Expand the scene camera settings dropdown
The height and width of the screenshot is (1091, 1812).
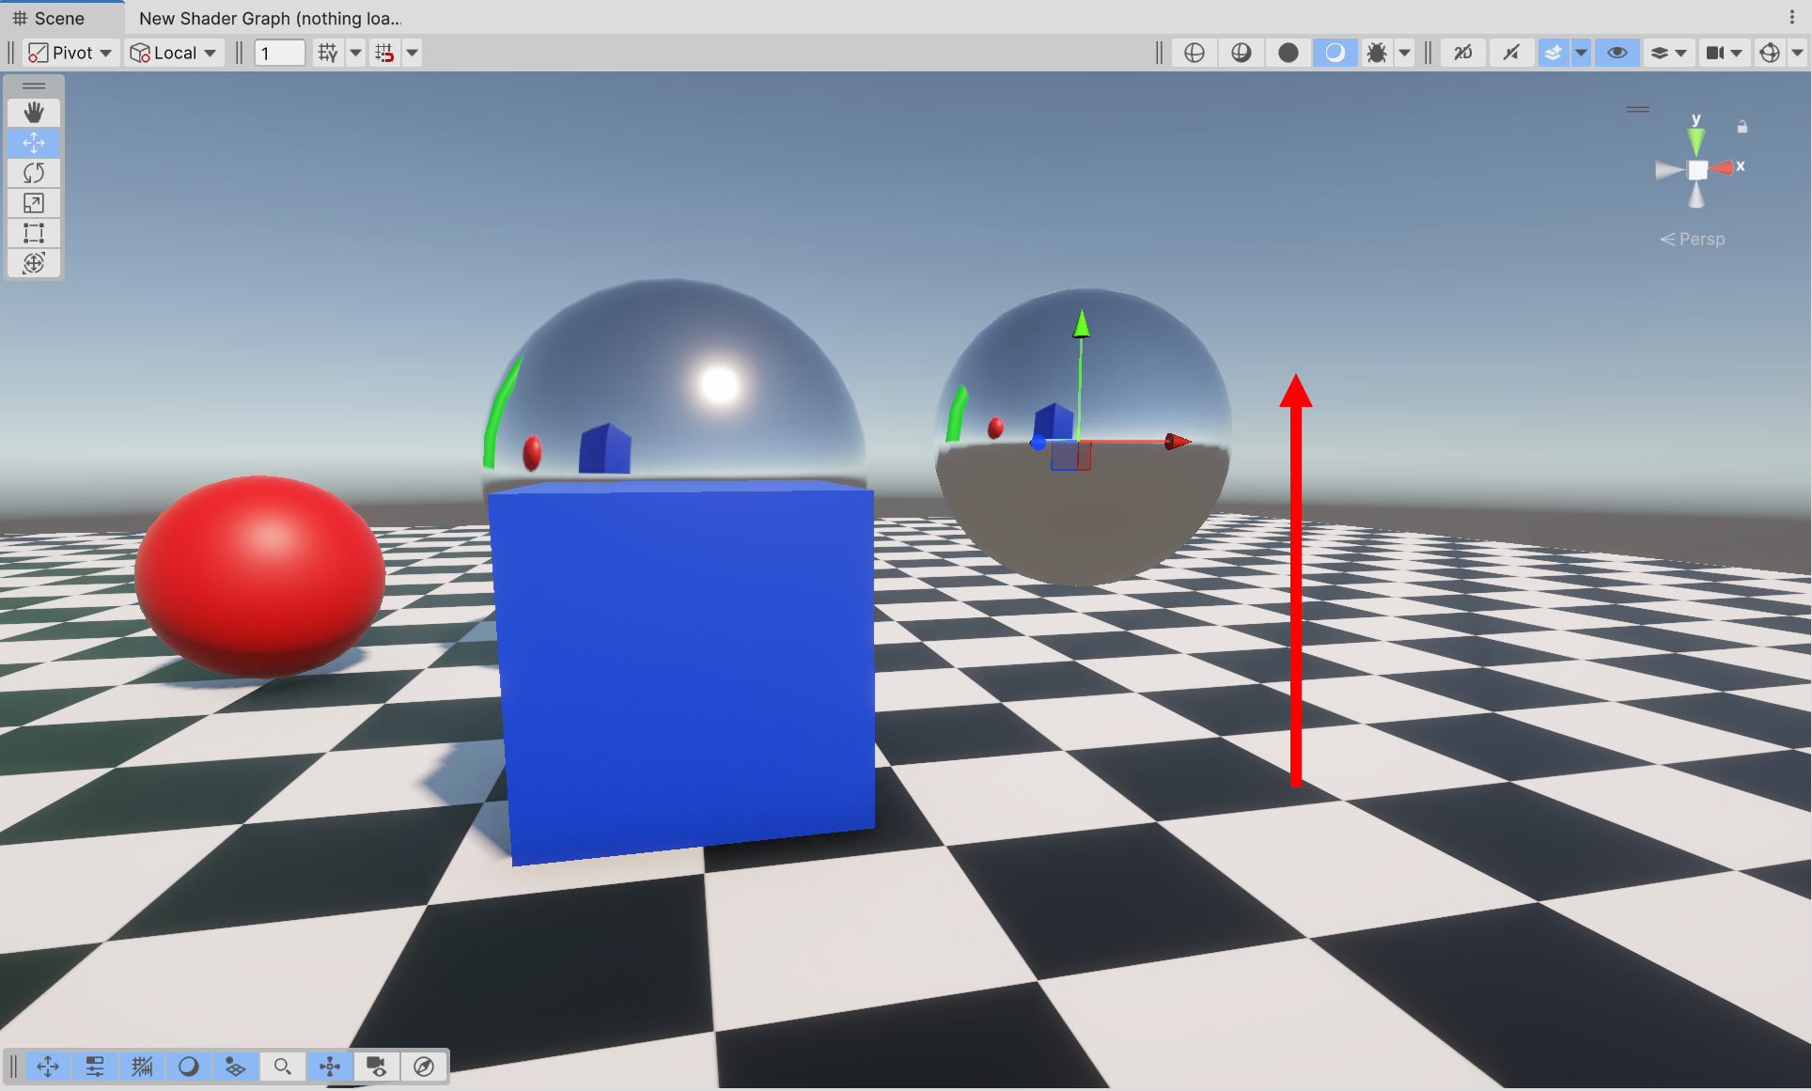1736,53
